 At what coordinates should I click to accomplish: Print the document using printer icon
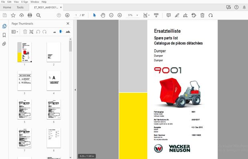(x=30, y=15)
